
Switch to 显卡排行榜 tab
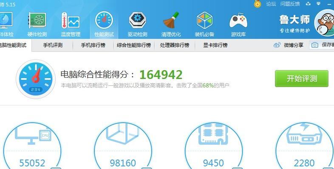point(215,45)
